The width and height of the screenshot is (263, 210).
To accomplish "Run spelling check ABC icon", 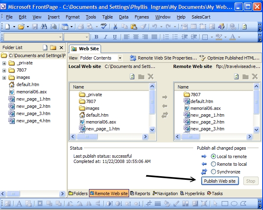I will (x=104, y=26).
